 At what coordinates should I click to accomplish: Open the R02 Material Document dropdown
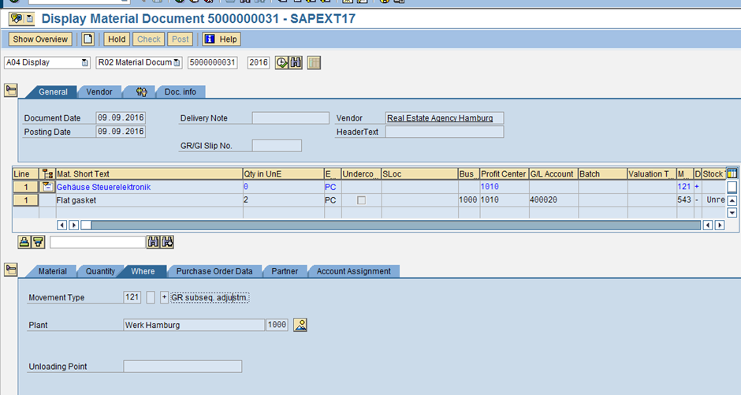[177, 62]
